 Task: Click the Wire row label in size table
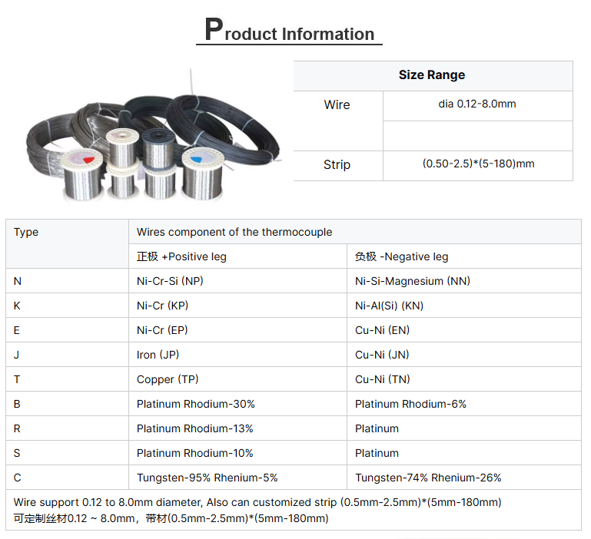tap(337, 105)
